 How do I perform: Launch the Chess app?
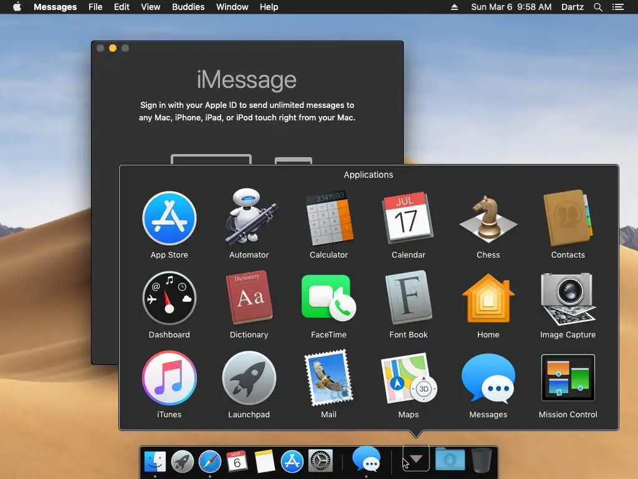coord(488,218)
